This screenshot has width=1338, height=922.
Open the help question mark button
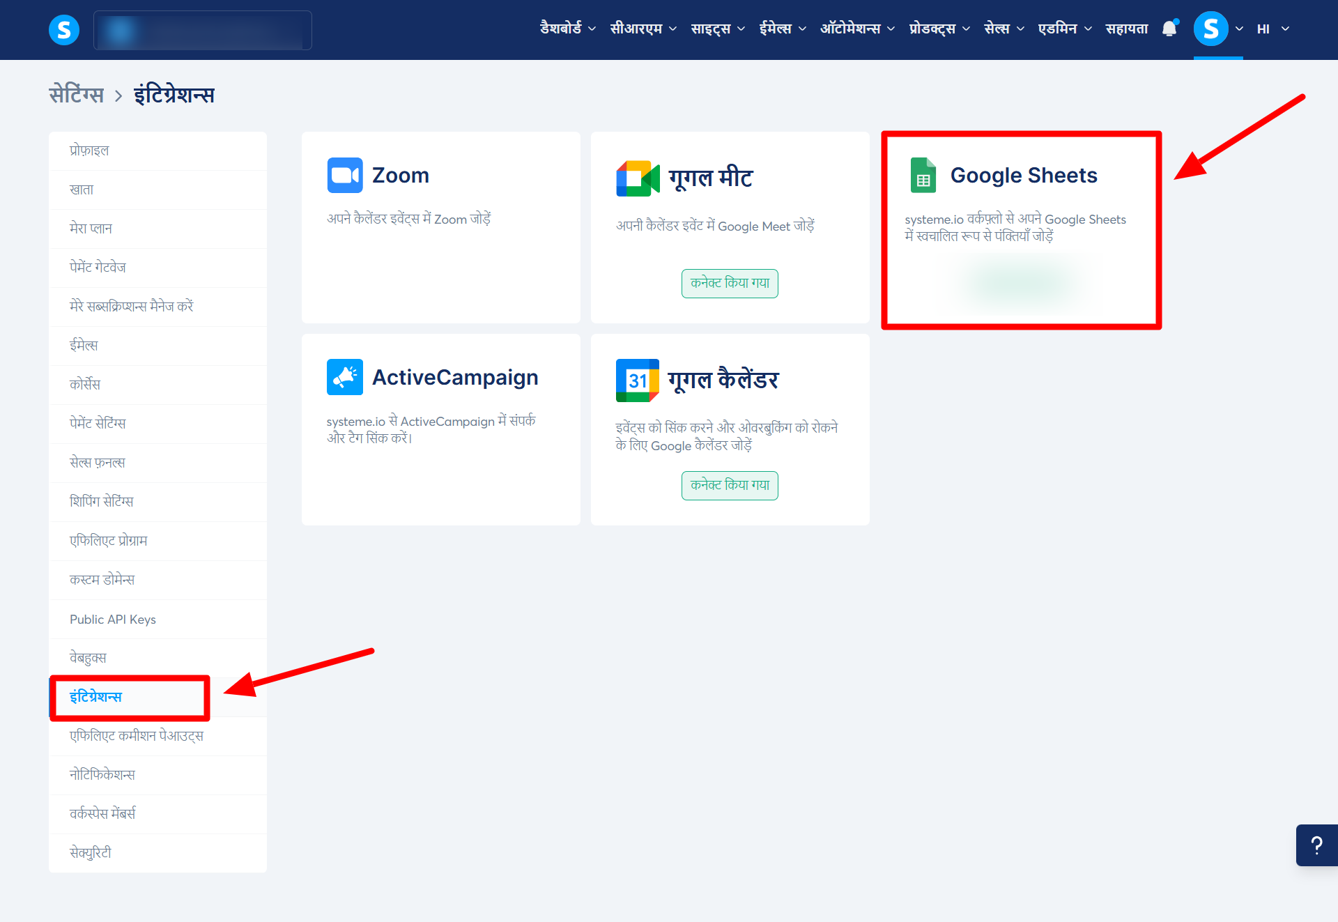pos(1316,845)
